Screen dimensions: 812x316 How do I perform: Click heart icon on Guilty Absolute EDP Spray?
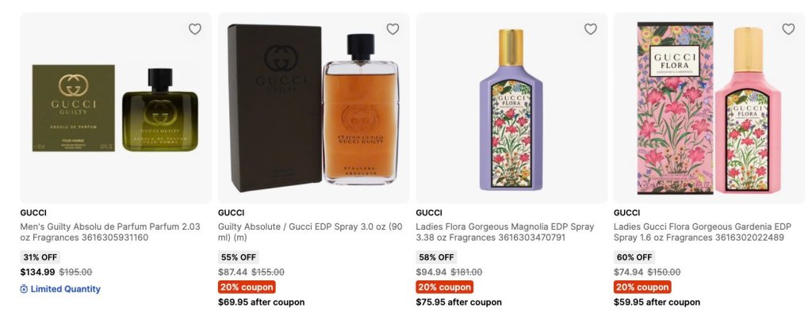pyautogui.click(x=393, y=29)
